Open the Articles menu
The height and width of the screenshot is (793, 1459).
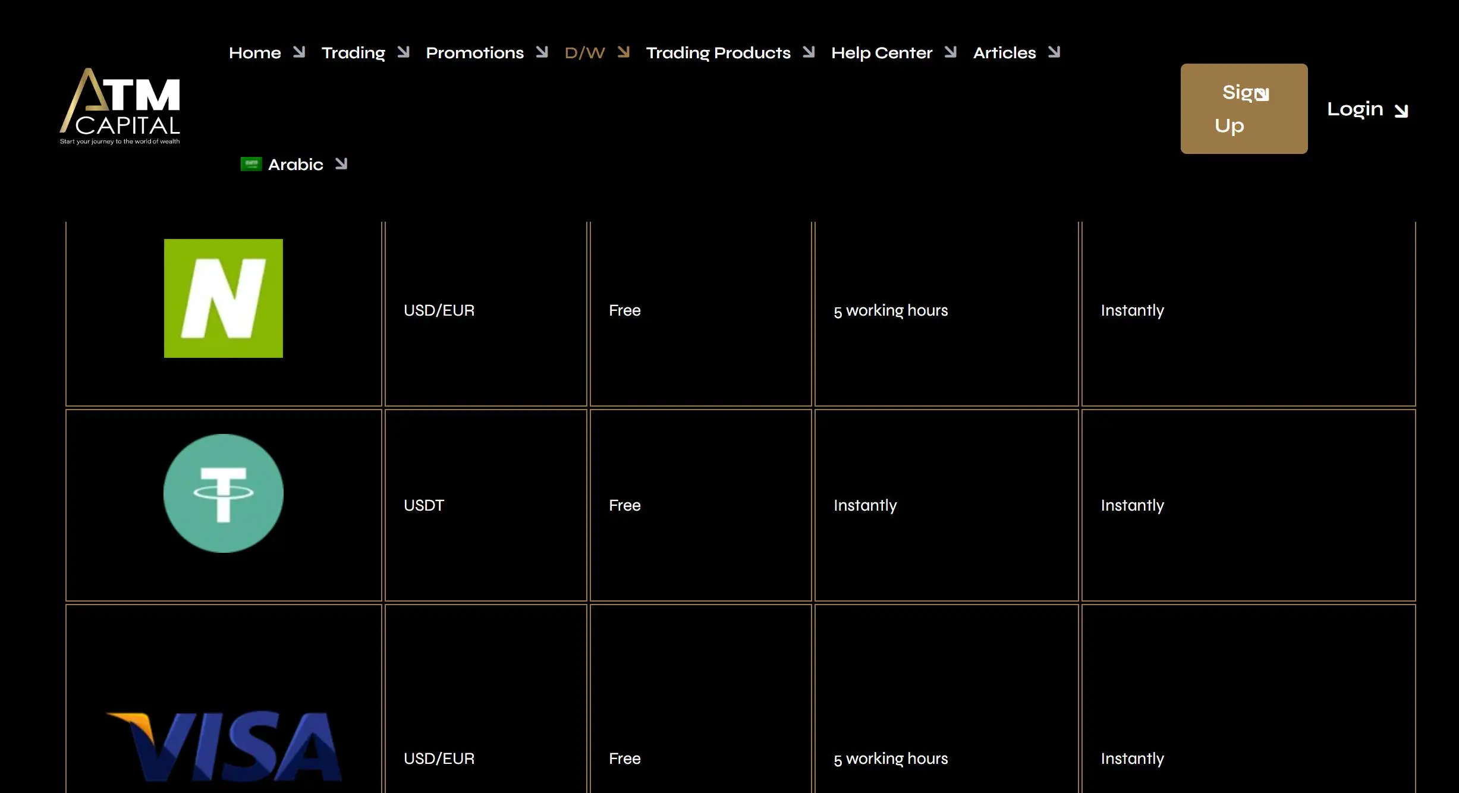[1005, 53]
